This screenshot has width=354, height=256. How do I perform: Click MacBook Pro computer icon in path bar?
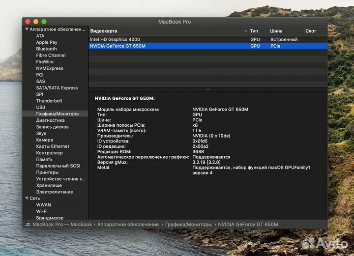[28, 225]
